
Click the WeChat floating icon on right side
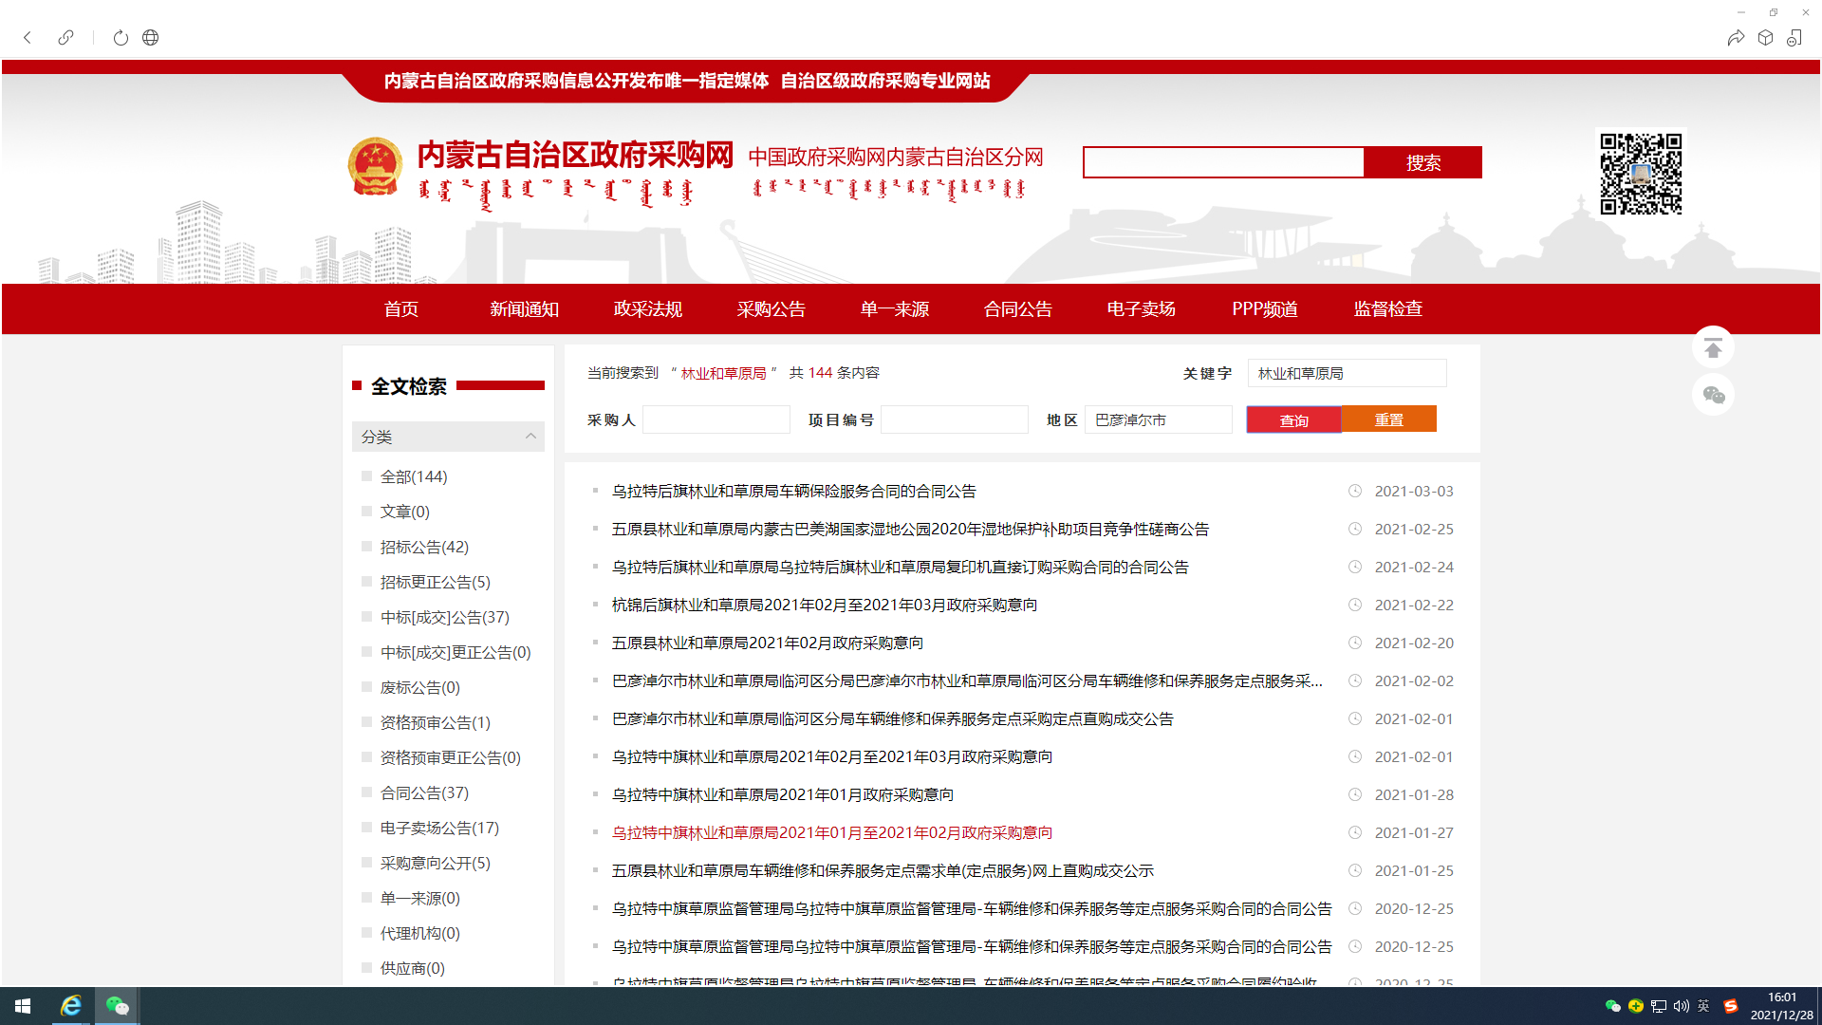(1713, 395)
